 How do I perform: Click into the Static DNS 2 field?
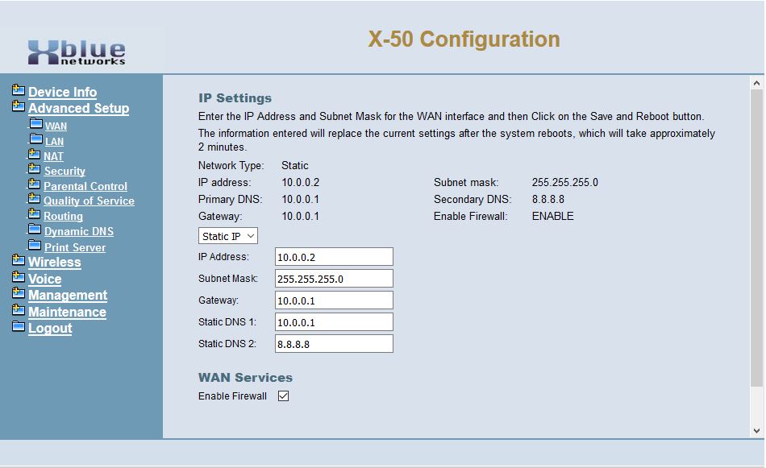tap(334, 344)
